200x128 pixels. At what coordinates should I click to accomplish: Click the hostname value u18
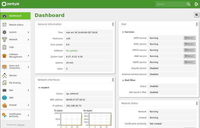pos(68,38)
